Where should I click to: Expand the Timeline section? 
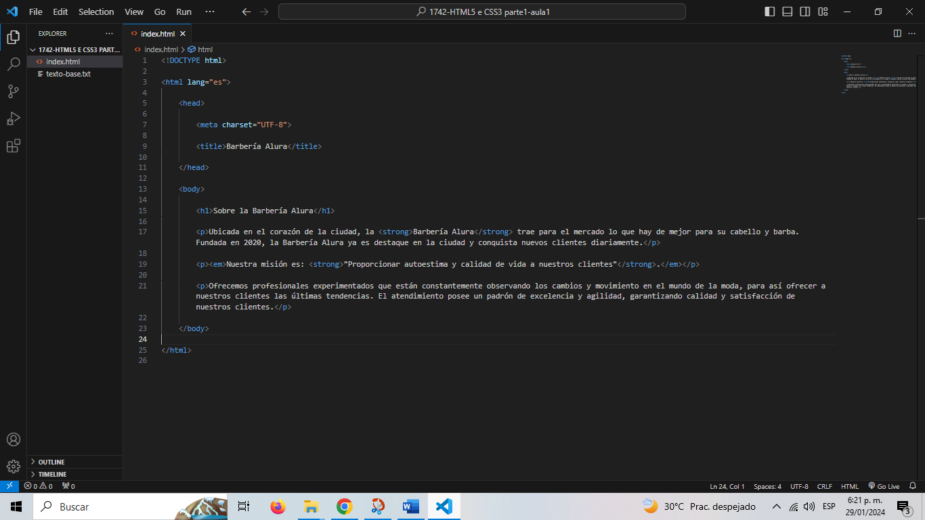[x=74, y=474]
